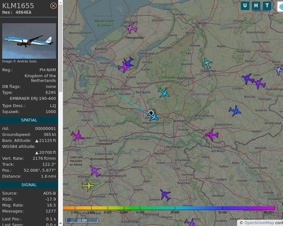Select the purple aircraft near Haaksbergen
The image size is (283, 226).
tap(259, 83)
